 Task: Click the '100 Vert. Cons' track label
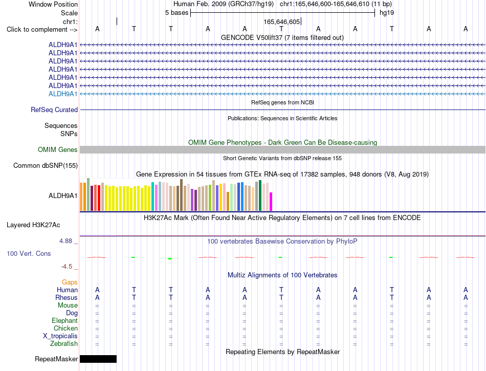(29, 253)
